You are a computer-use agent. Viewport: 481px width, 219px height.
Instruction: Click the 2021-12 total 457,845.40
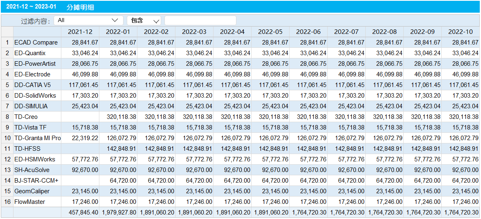coord(83,212)
